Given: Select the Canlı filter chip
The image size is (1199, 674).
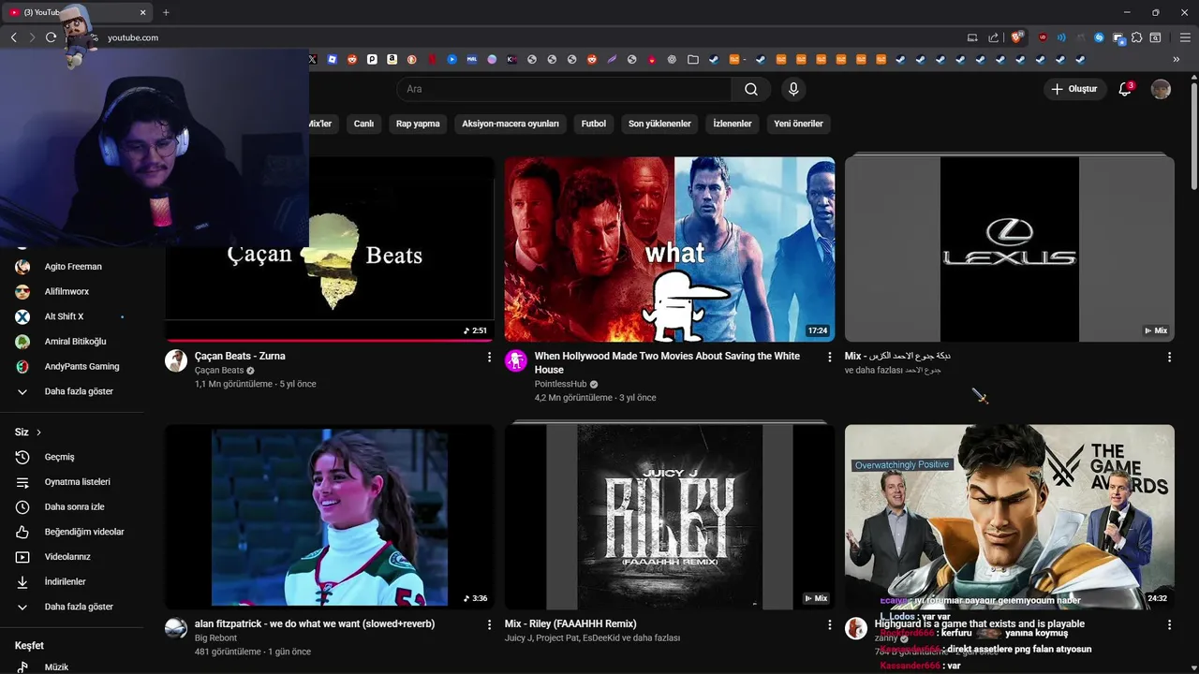Looking at the screenshot, I should (x=363, y=124).
